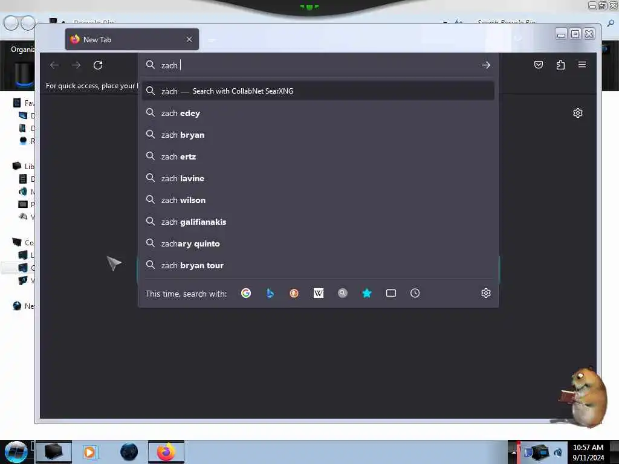Open Save to Pocket icon
Viewport: 619px width, 464px height.
coord(538,65)
